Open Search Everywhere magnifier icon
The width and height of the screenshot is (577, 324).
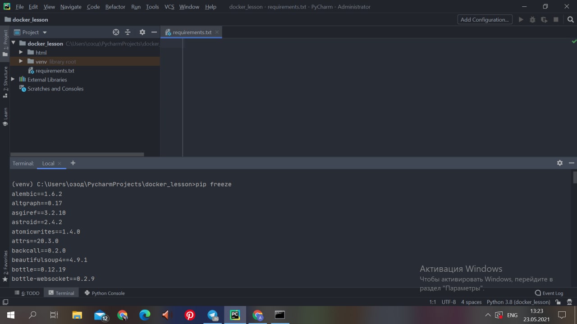570,20
